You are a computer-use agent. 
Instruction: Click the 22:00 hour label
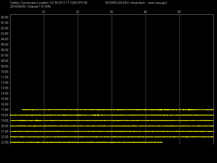[x=5, y=137]
